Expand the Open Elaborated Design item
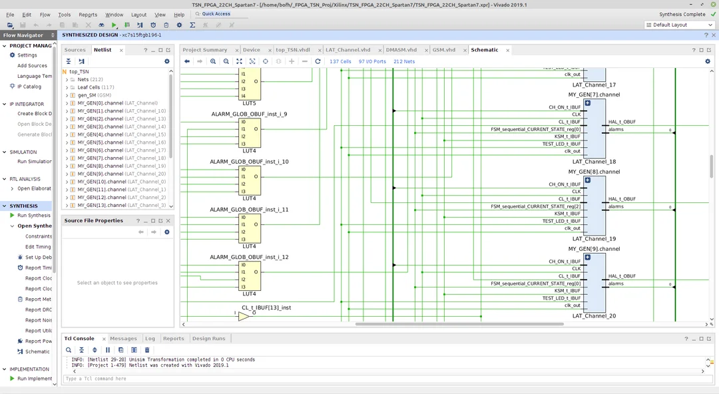The image size is (719, 394). [x=13, y=188]
